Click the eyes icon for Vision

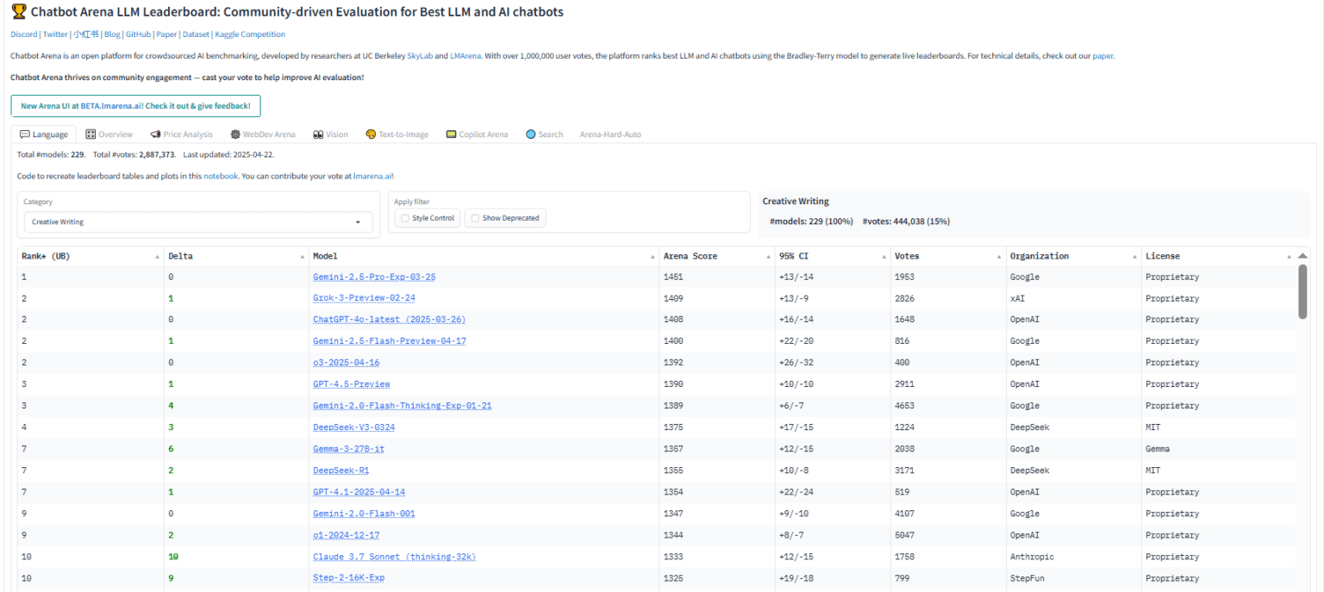tap(318, 134)
